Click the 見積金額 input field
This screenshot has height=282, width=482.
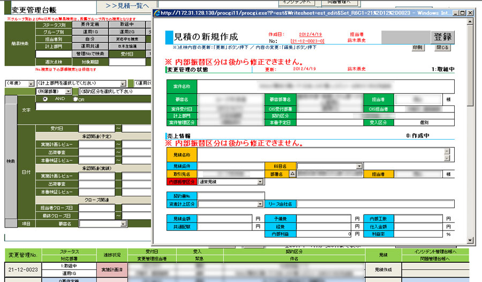[x=225, y=219]
